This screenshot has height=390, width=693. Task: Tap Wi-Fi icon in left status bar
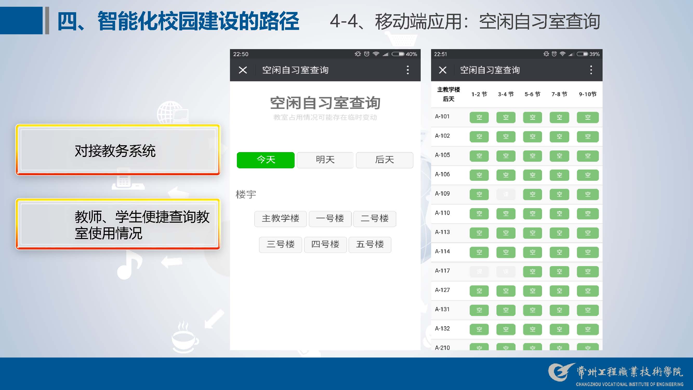376,54
